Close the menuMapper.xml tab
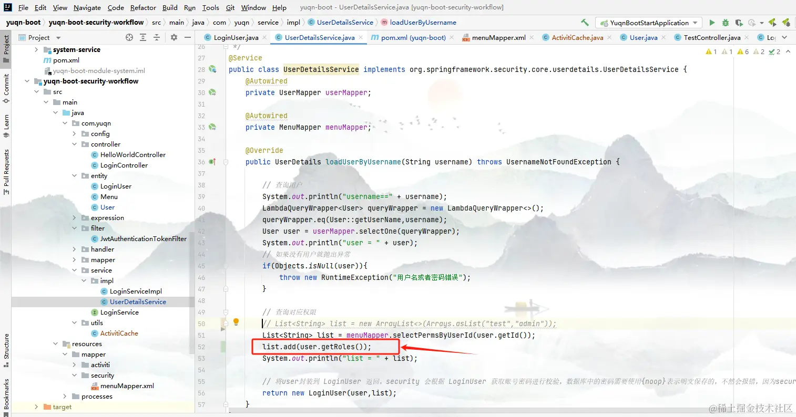Screen dimensions: 796x417 coord(532,37)
